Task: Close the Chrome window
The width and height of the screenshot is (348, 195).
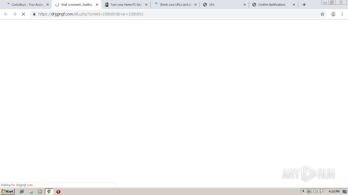Action: tap(341, 2)
